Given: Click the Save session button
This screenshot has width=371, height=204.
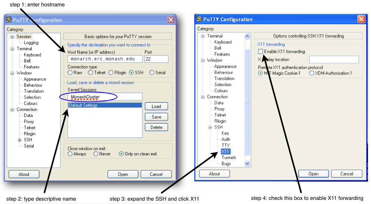Looking at the screenshot, I should click(x=156, y=117).
